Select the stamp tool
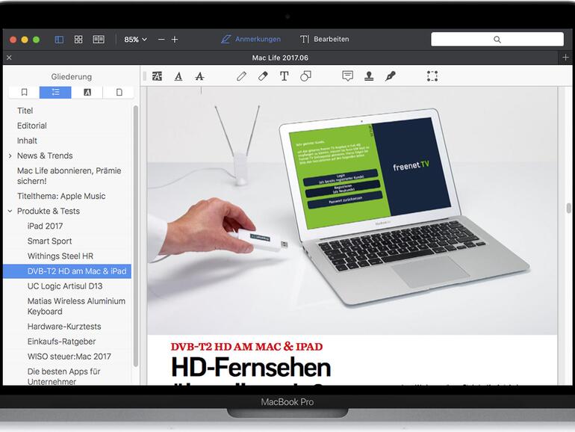This screenshot has width=575, height=432. [369, 76]
